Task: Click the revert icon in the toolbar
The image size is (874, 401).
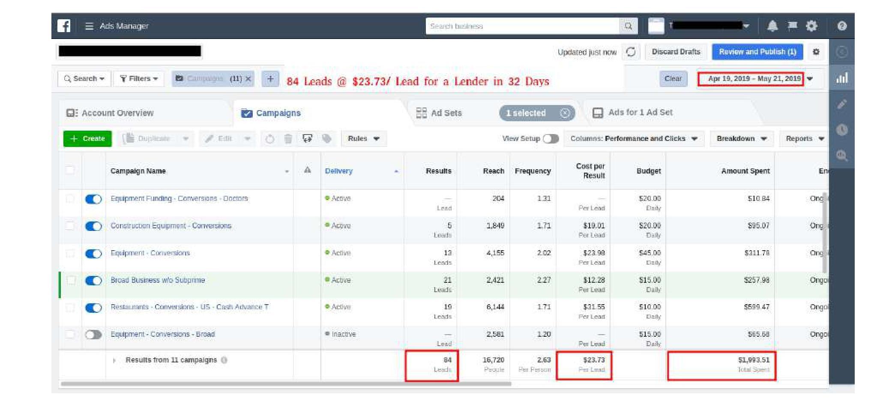Action: pyautogui.click(x=269, y=139)
